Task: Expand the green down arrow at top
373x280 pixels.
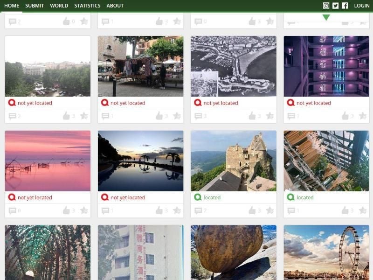Action: [326, 18]
